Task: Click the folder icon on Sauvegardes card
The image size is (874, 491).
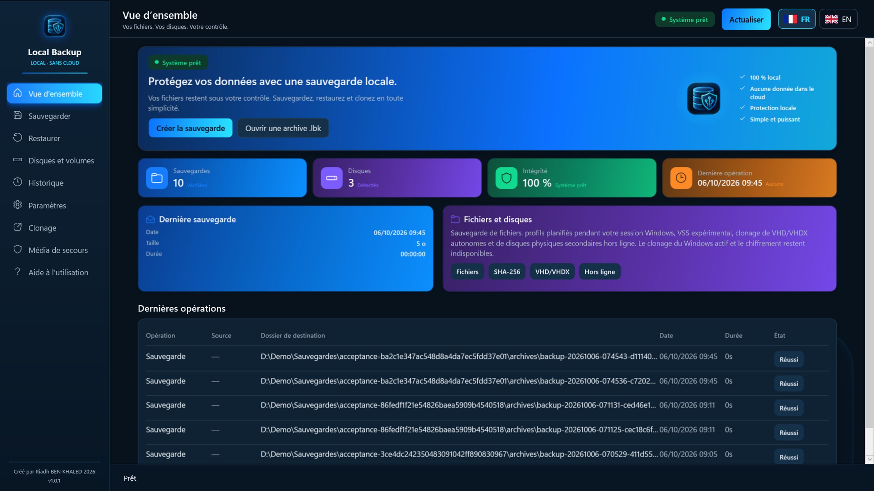Action: click(x=157, y=178)
